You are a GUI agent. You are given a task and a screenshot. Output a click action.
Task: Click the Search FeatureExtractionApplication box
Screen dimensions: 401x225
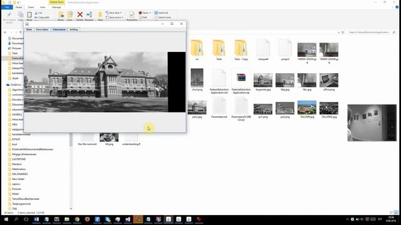click(371, 32)
